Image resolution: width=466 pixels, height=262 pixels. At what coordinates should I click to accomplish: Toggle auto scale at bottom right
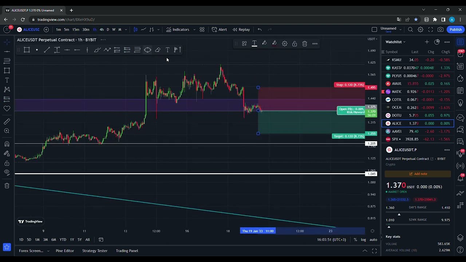[373, 239]
